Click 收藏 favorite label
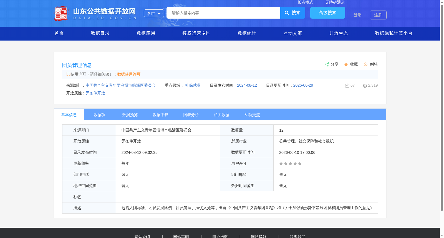This screenshot has height=238, width=444. coord(354,64)
